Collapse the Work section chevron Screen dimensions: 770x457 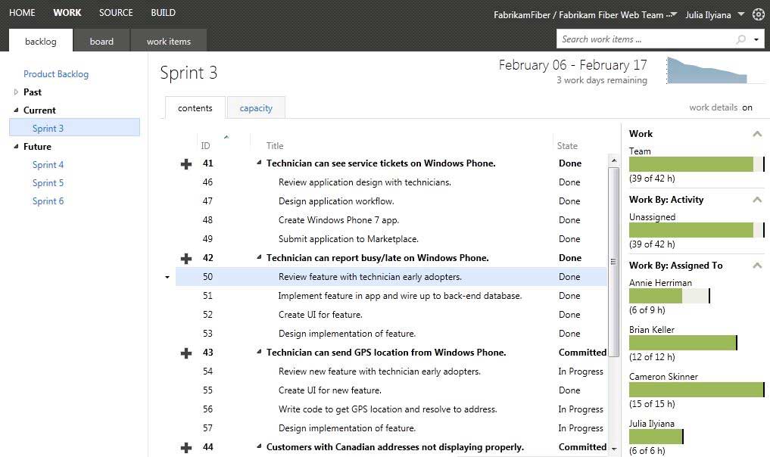pos(756,134)
